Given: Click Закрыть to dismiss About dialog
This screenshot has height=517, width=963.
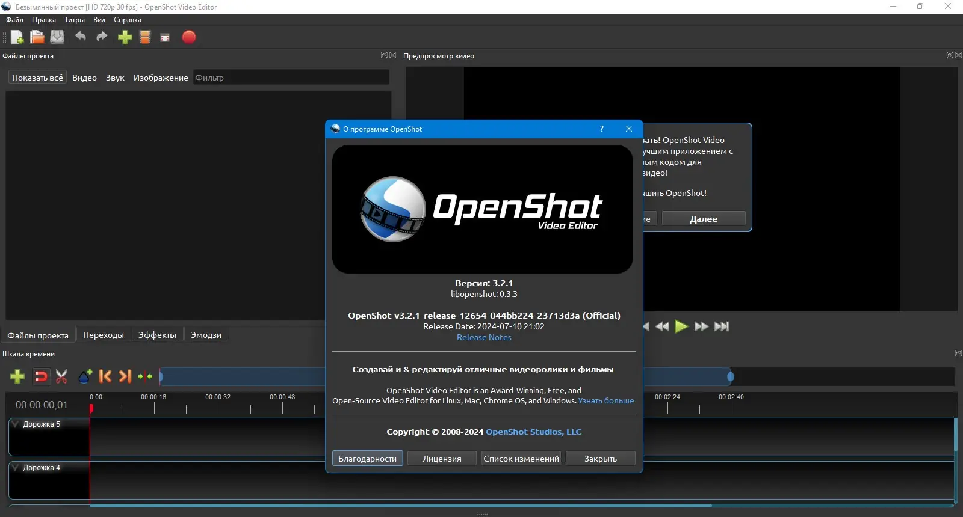Looking at the screenshot, I should pos(601,459).
